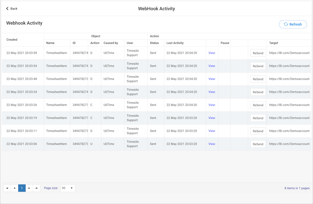Click the Object group header
The width and height of the screenshot is (313, 204).
click(96, 36)
